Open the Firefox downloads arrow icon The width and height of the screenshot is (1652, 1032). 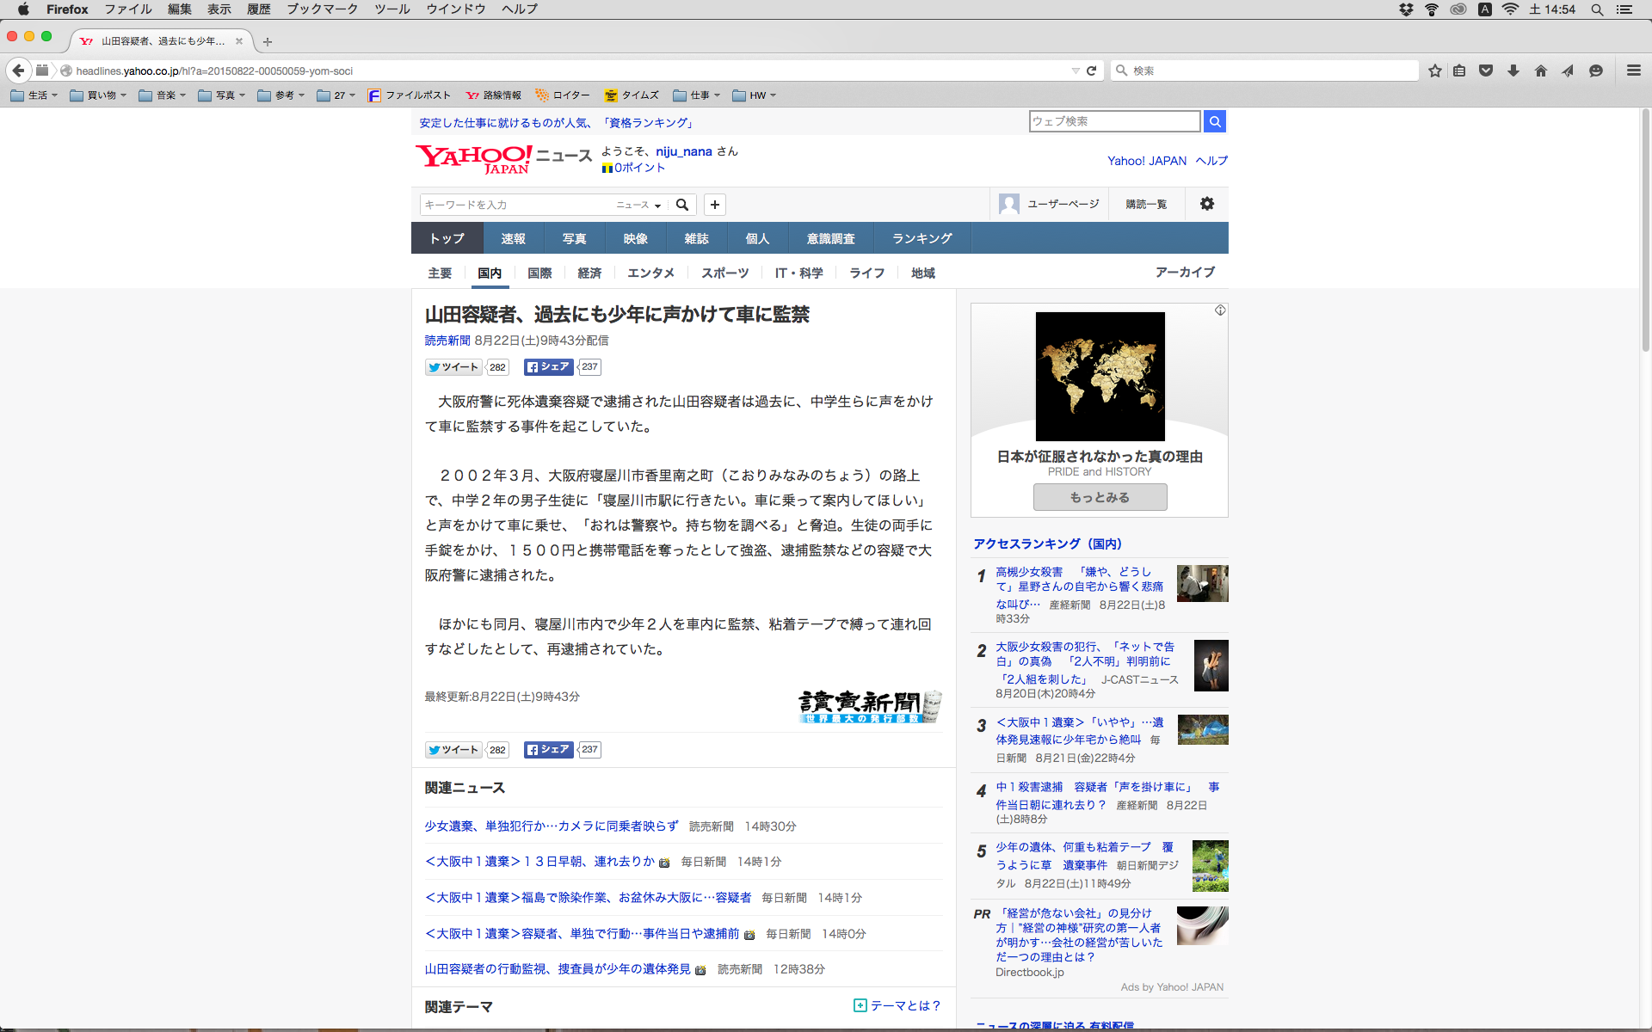click(1513, 71)
